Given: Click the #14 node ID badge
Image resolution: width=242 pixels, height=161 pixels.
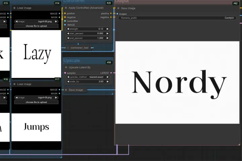Looking at the screenshot, I should point(57,3).
